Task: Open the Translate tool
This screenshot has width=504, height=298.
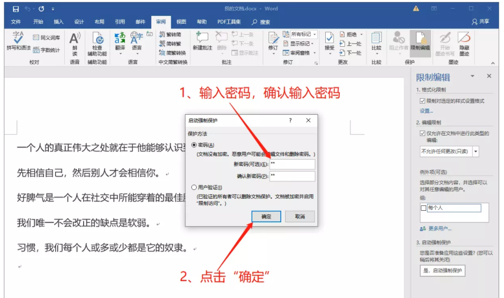Action: tap(120, 43)
